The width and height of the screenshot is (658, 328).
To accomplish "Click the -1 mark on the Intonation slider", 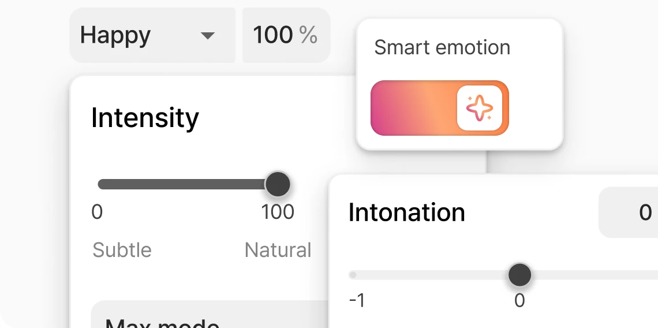I will coord(357,301).
